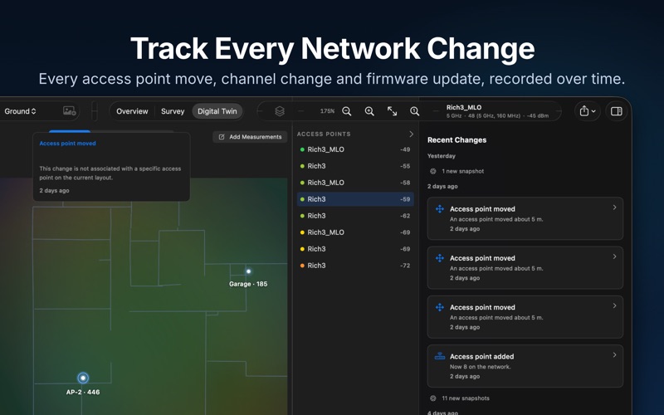Zoom out with the minus magnifier

point(347,111)
